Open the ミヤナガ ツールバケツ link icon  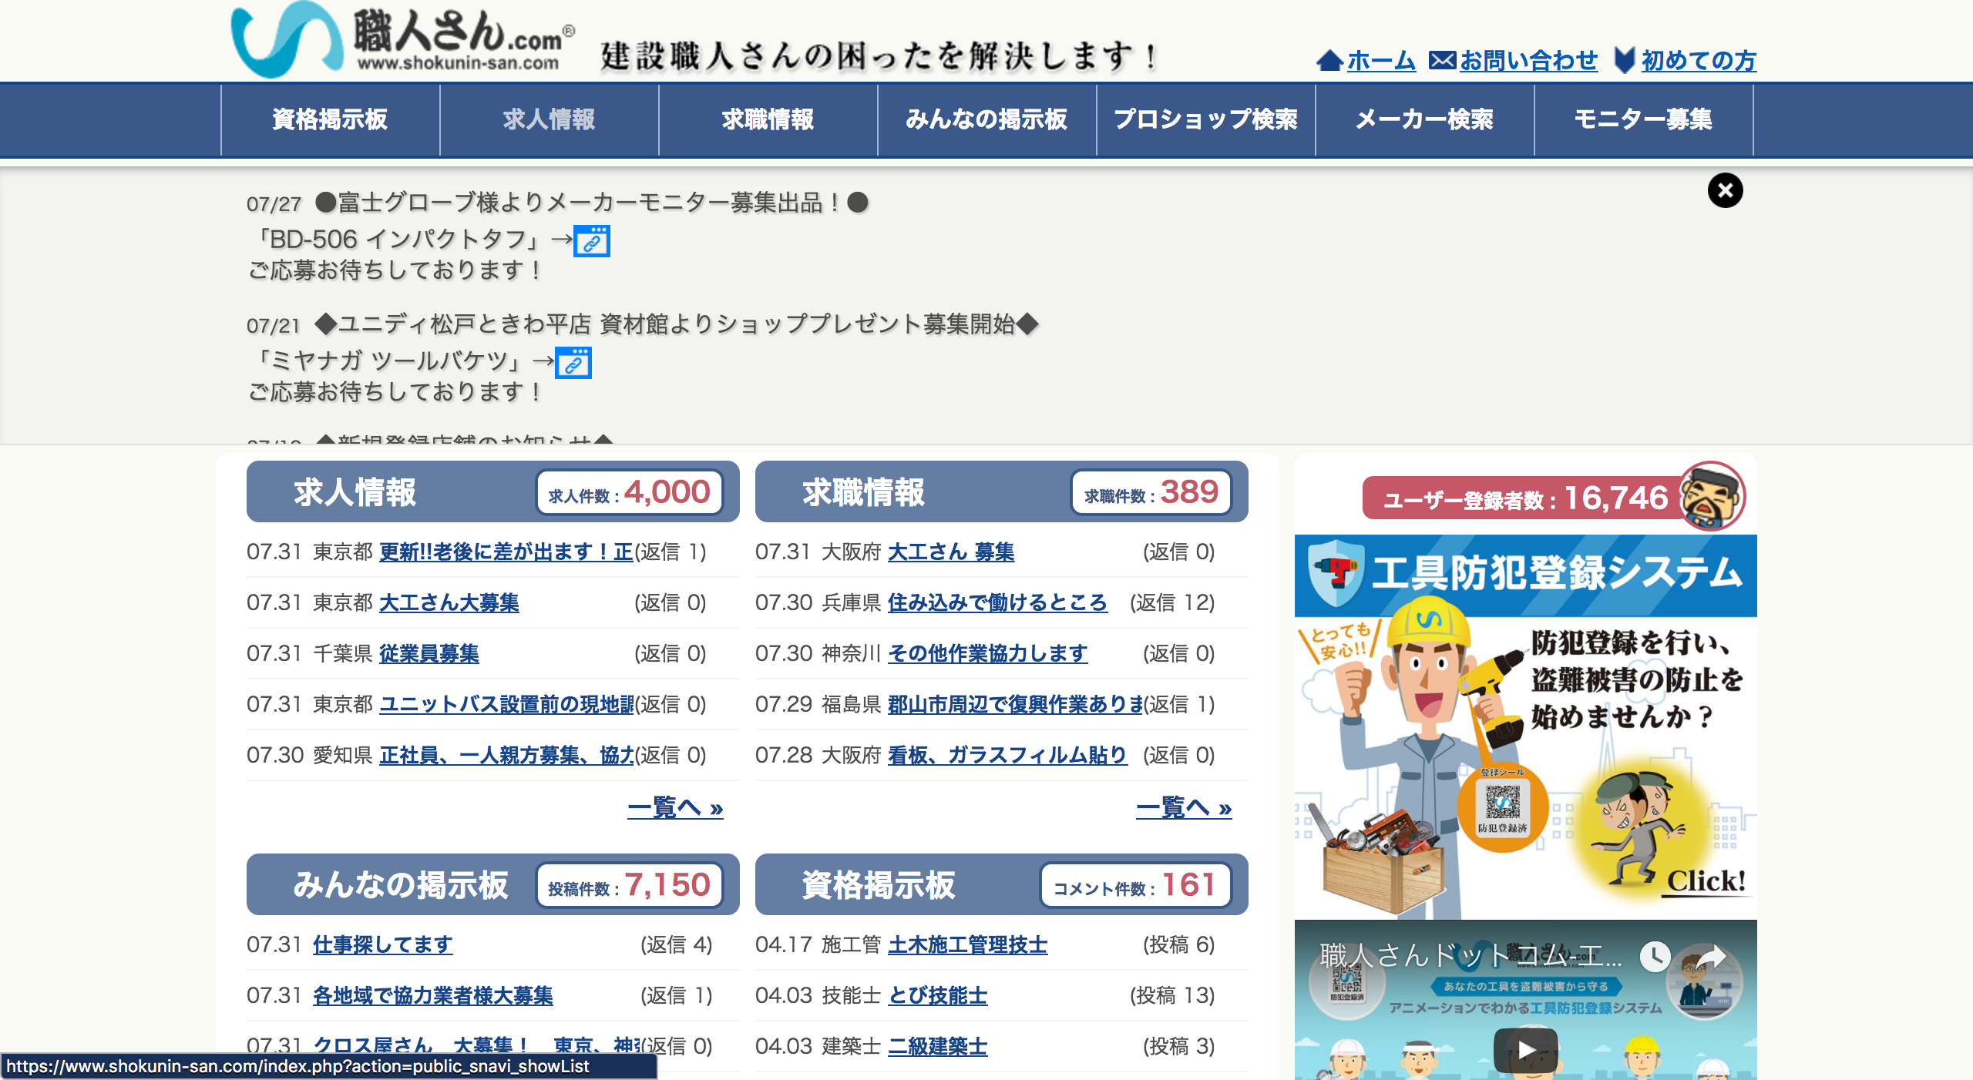(x=573, y=363)
